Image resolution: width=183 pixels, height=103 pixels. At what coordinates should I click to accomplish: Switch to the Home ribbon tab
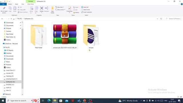click(10, 4)
